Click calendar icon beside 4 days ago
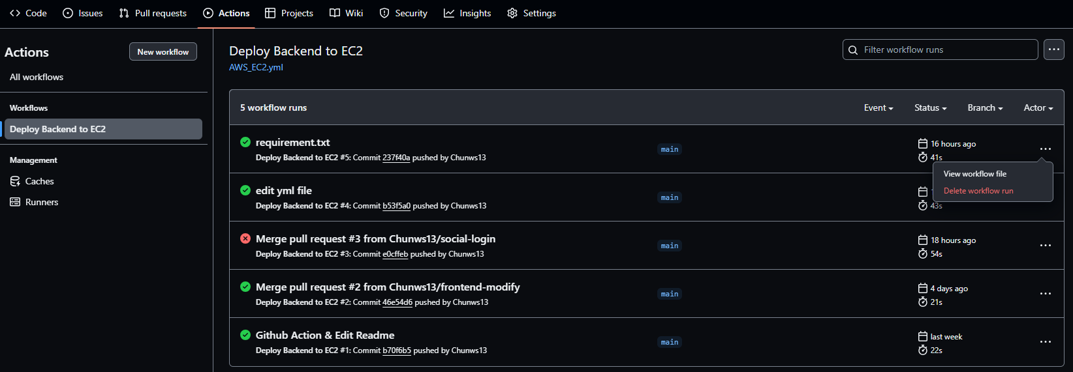The image size is (1073, 372). coord(923,288)
